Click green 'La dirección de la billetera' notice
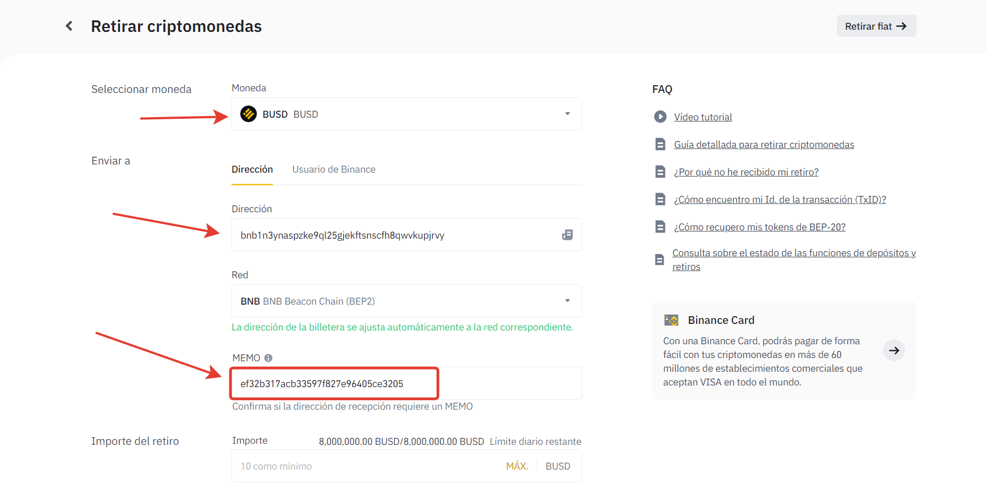Screen dimensions: 987x485 (x=402, y=327)
